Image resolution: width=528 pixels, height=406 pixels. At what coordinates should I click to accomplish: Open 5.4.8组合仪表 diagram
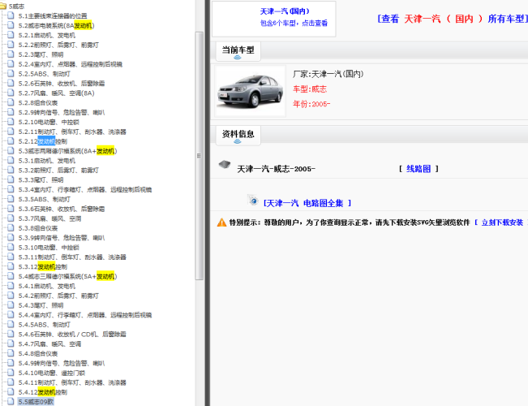[37, 353]
